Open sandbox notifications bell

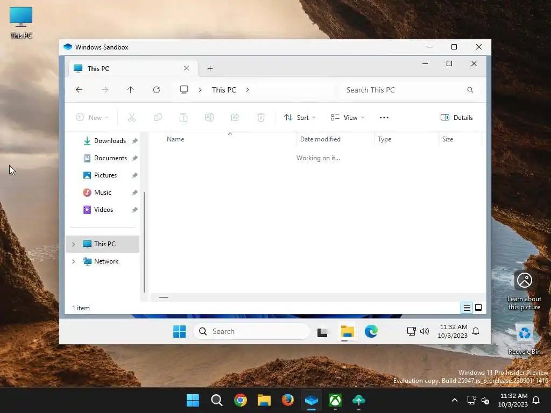[476, 331]
